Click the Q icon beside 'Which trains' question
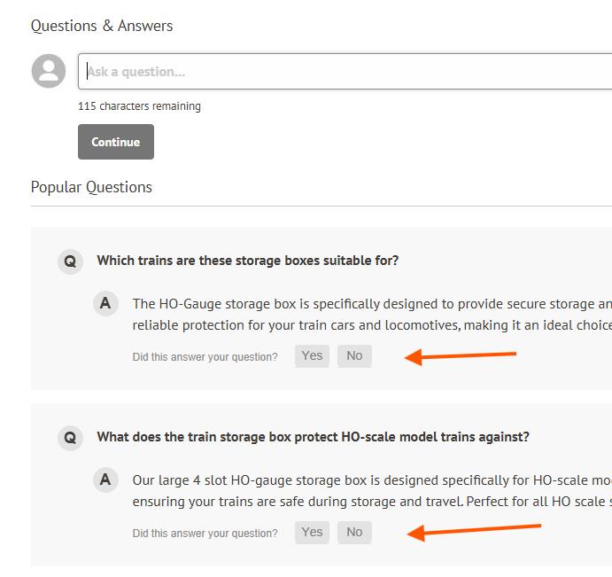This screenshot has width=612, height=577. [70, 261]
